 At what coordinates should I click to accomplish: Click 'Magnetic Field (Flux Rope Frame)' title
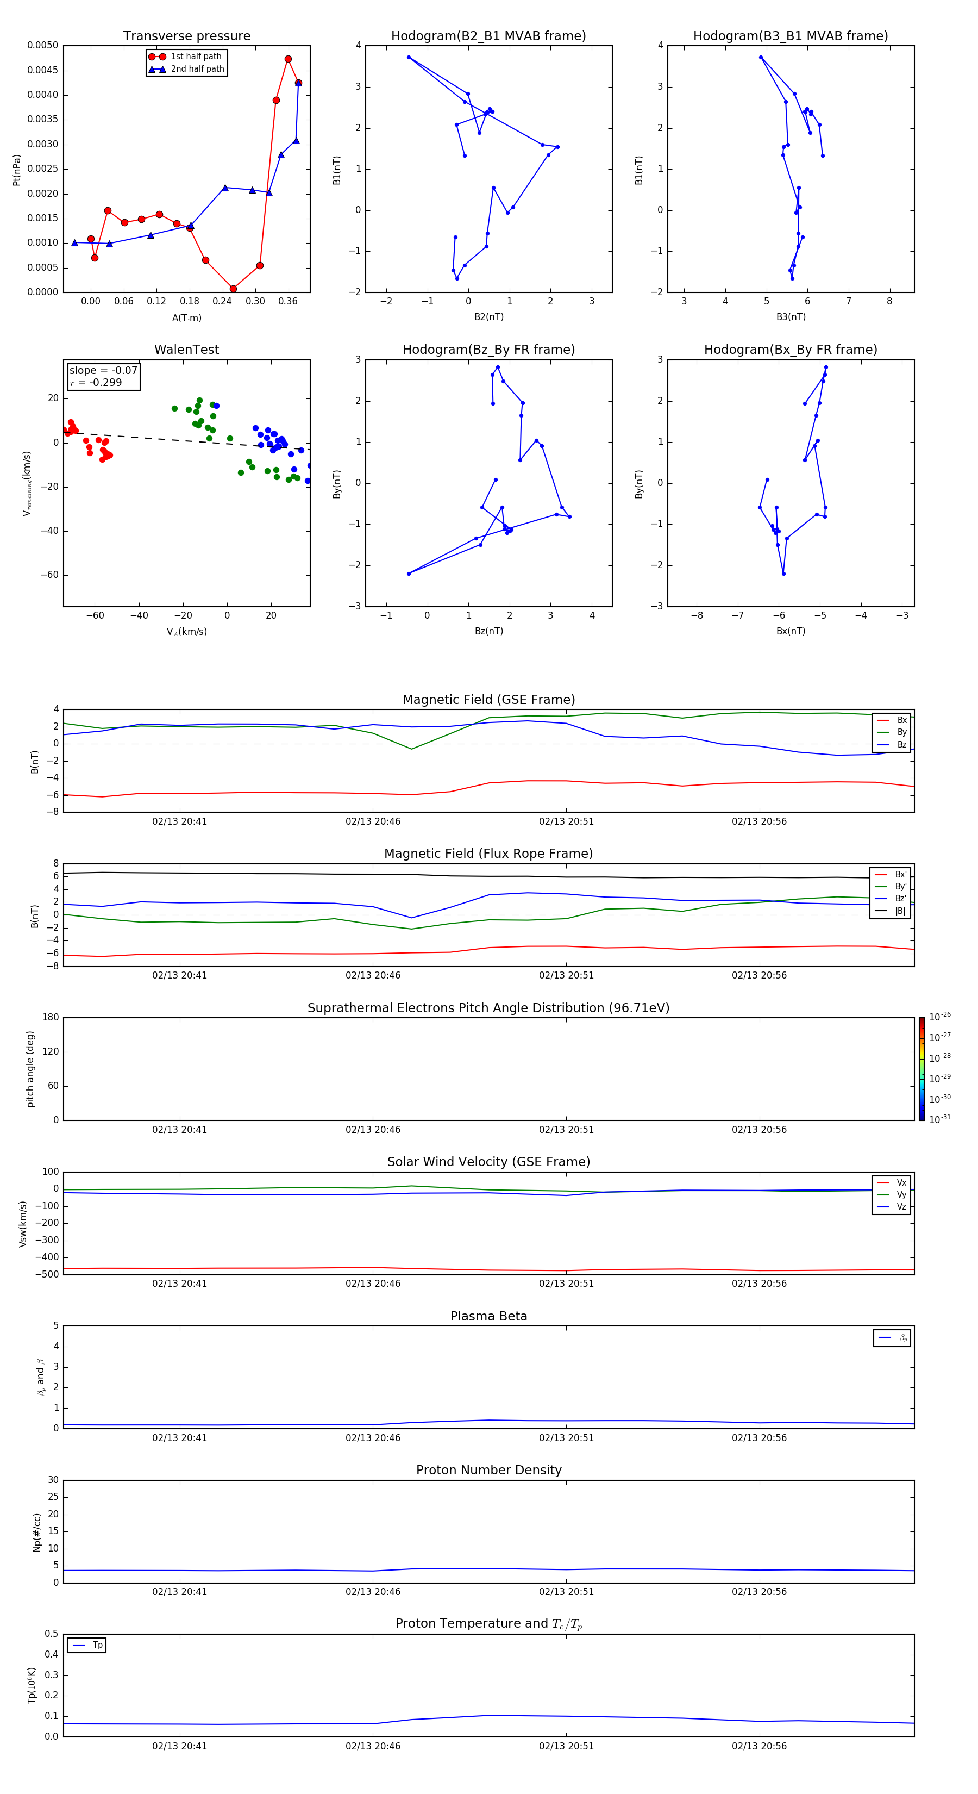[x=488, y=854]
